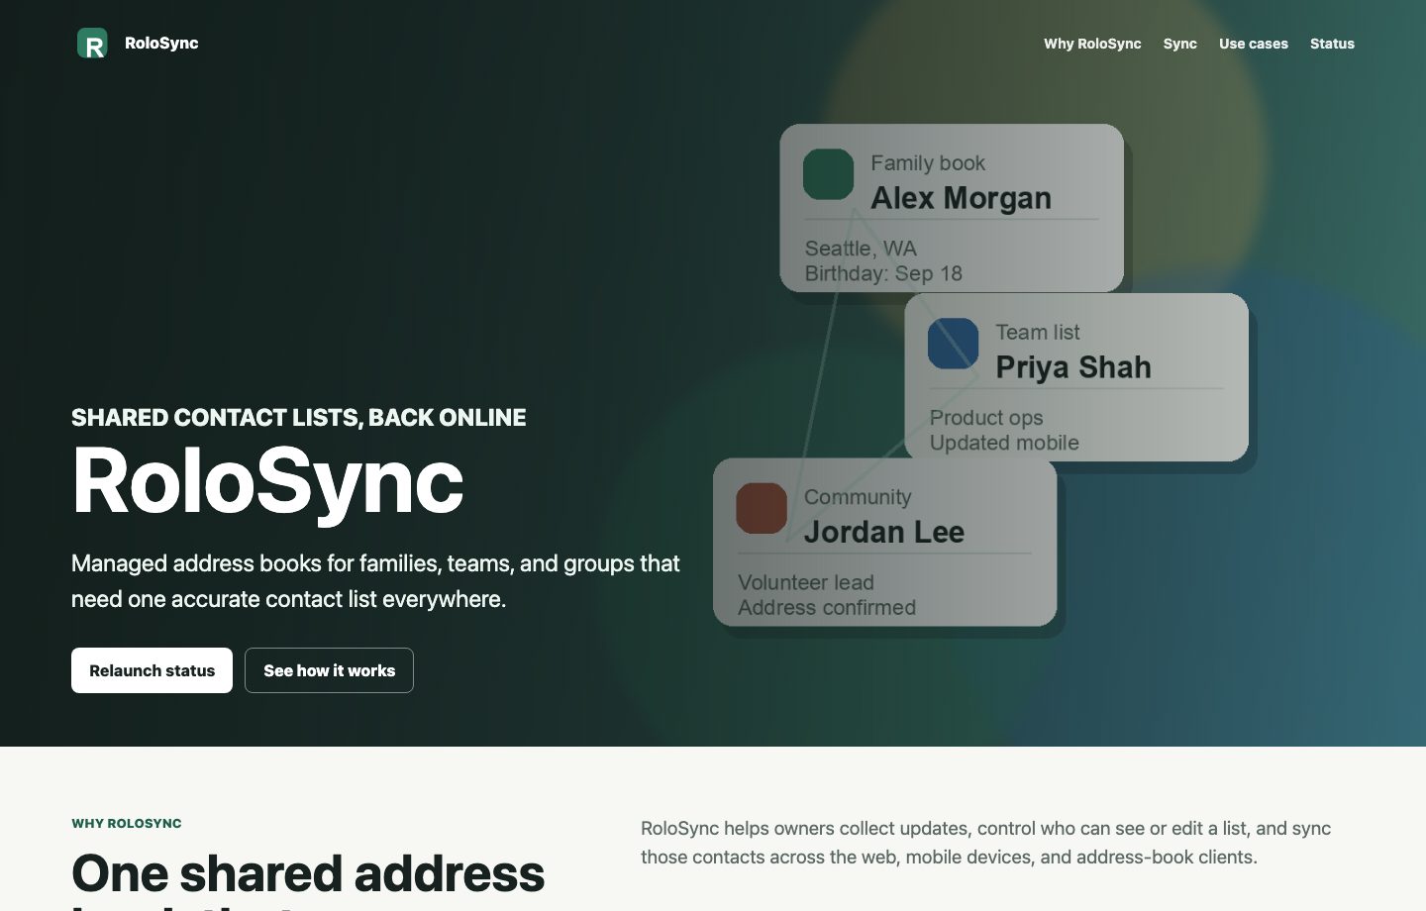Click the red avatar on Community card
This screenshot has width=1426, height=911.
762,508
